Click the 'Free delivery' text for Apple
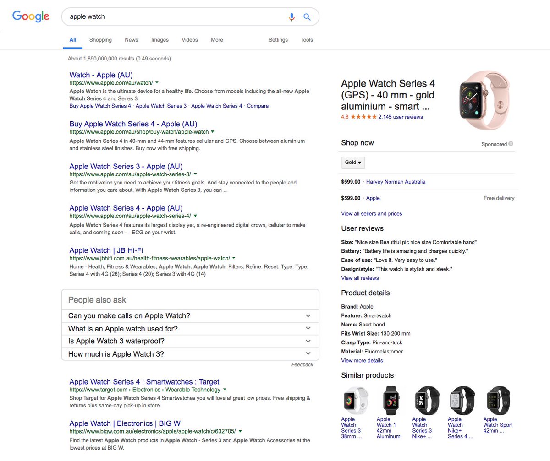This screenshot has width=550, height=461. tap(499, 198)
